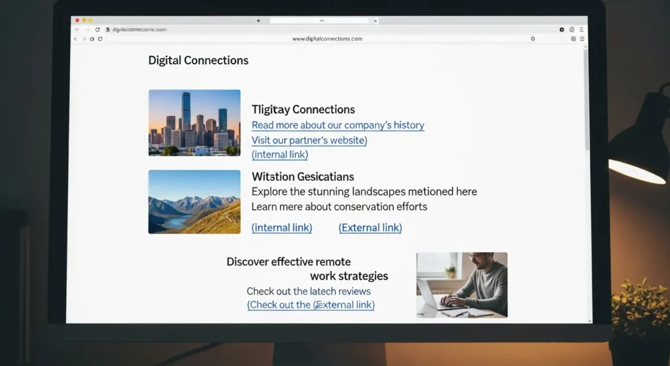Click the circular icon beside the lower hamburger menu
Screen dimensions: 670x366
tap(573, 39)
